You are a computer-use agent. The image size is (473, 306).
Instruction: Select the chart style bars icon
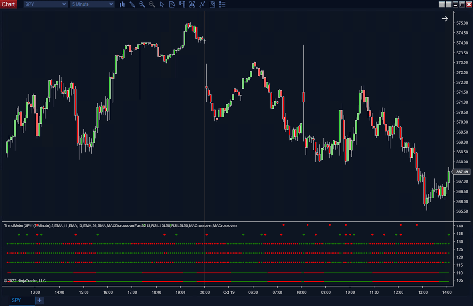123,4
